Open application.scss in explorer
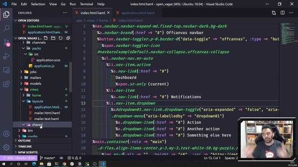The height and width of the screenshot is (167, 298). (48, 60)
